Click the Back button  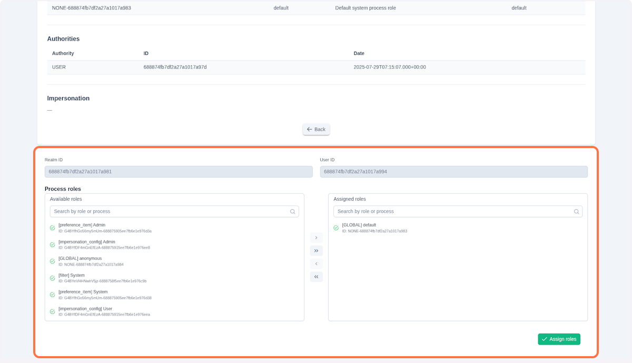point(316,129)
